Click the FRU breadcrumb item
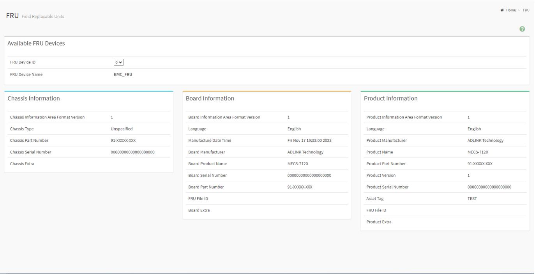This screenshot has width=535, height=275. coord(526,10)
